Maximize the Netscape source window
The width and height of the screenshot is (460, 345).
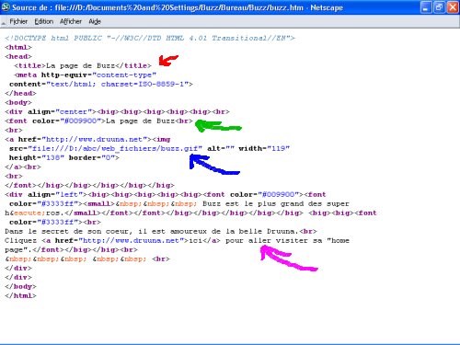point(439,7)
